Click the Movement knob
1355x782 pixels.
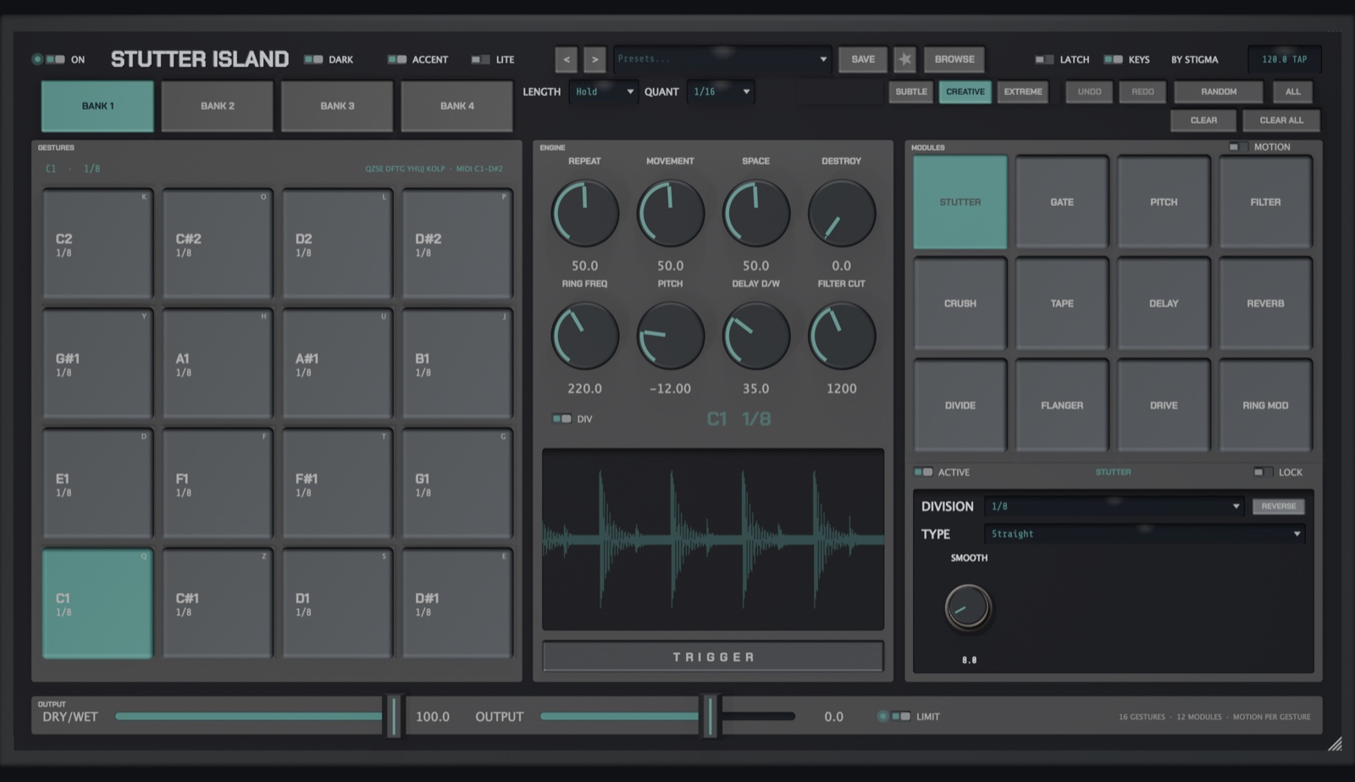pyautogui.click(x=670, y=214)
